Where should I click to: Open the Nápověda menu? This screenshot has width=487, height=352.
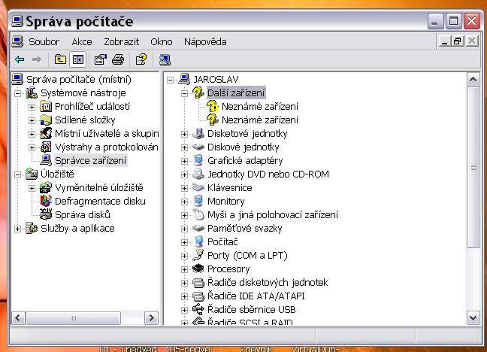(x=205, y=41)
